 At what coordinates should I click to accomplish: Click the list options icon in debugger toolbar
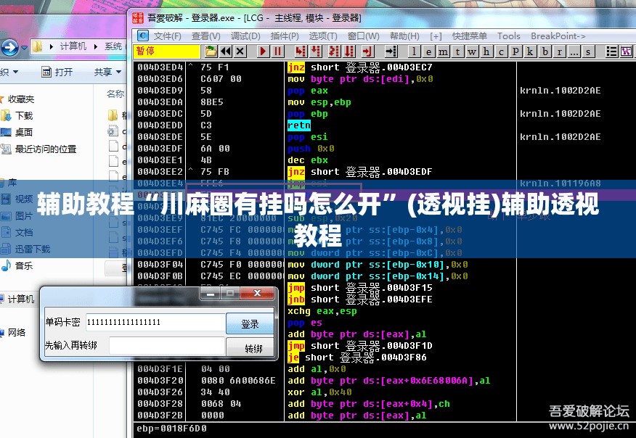(x=611, y=51)
